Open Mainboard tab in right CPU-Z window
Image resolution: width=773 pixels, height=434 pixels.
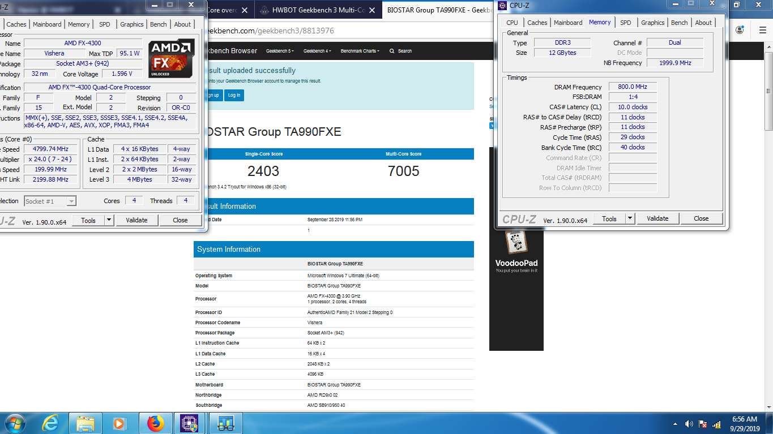click(568, 23)
